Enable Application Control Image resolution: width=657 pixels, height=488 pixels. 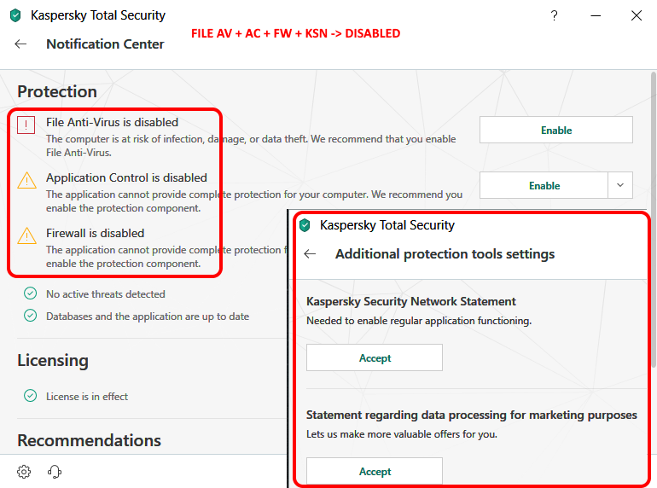pyautogui.click(x=544, y=185)
